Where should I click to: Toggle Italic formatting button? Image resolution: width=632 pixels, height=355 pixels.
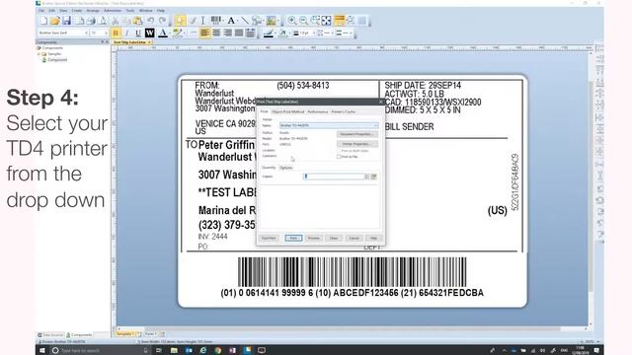[x=127, y=33]
